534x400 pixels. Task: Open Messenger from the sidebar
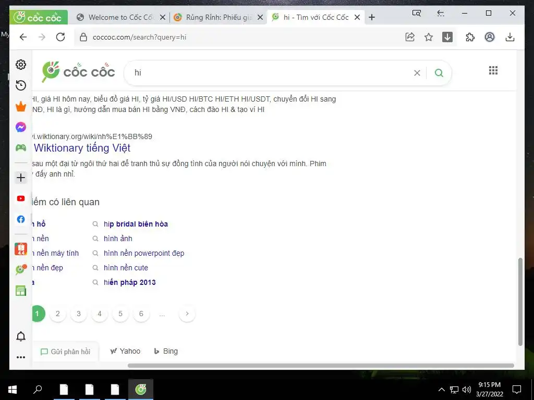tap(21, 127)
